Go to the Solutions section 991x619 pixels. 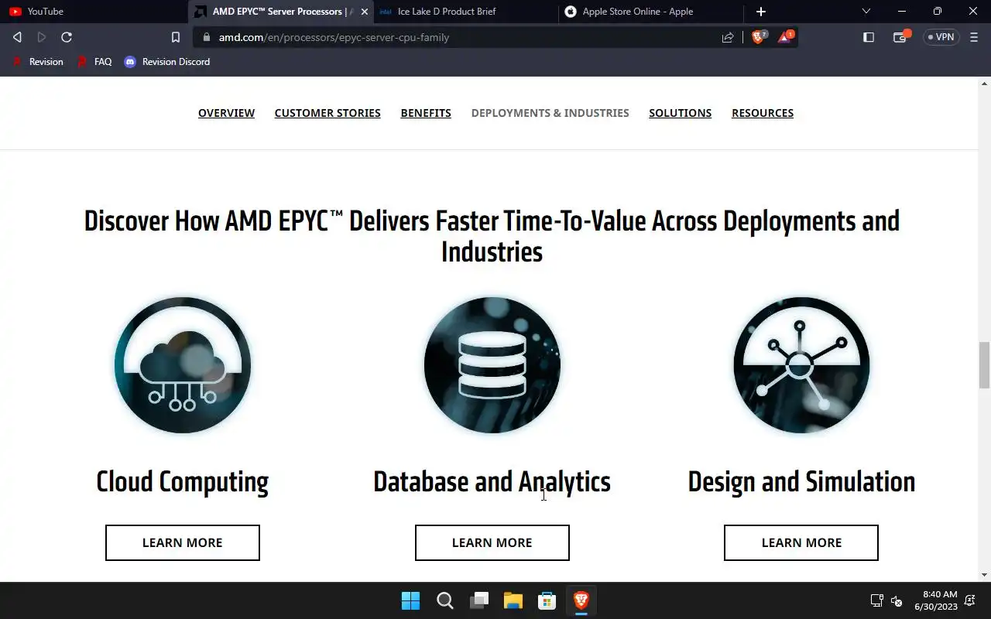[x=681, y=113]
